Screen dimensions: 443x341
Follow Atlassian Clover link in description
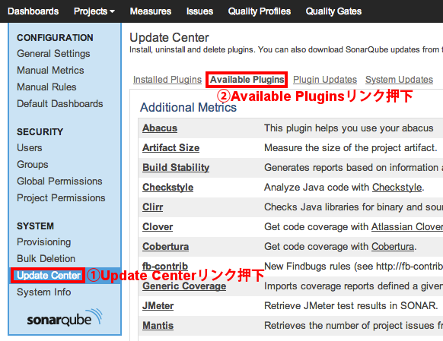coord(407,227)
